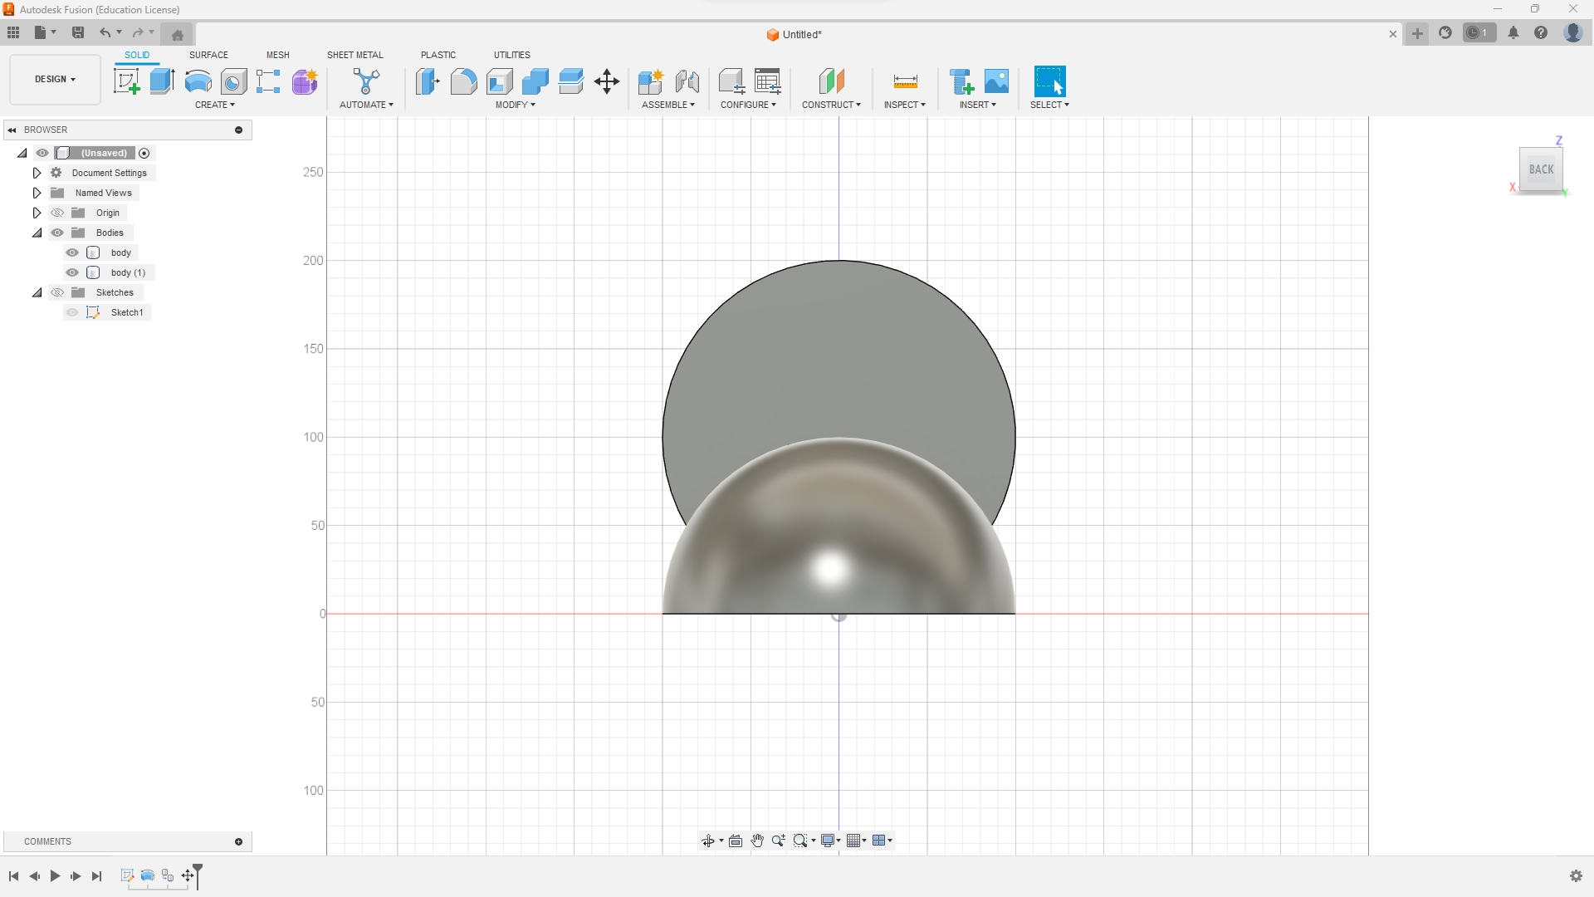Toggle visibility of body (1)

click(x=72, y=272)
